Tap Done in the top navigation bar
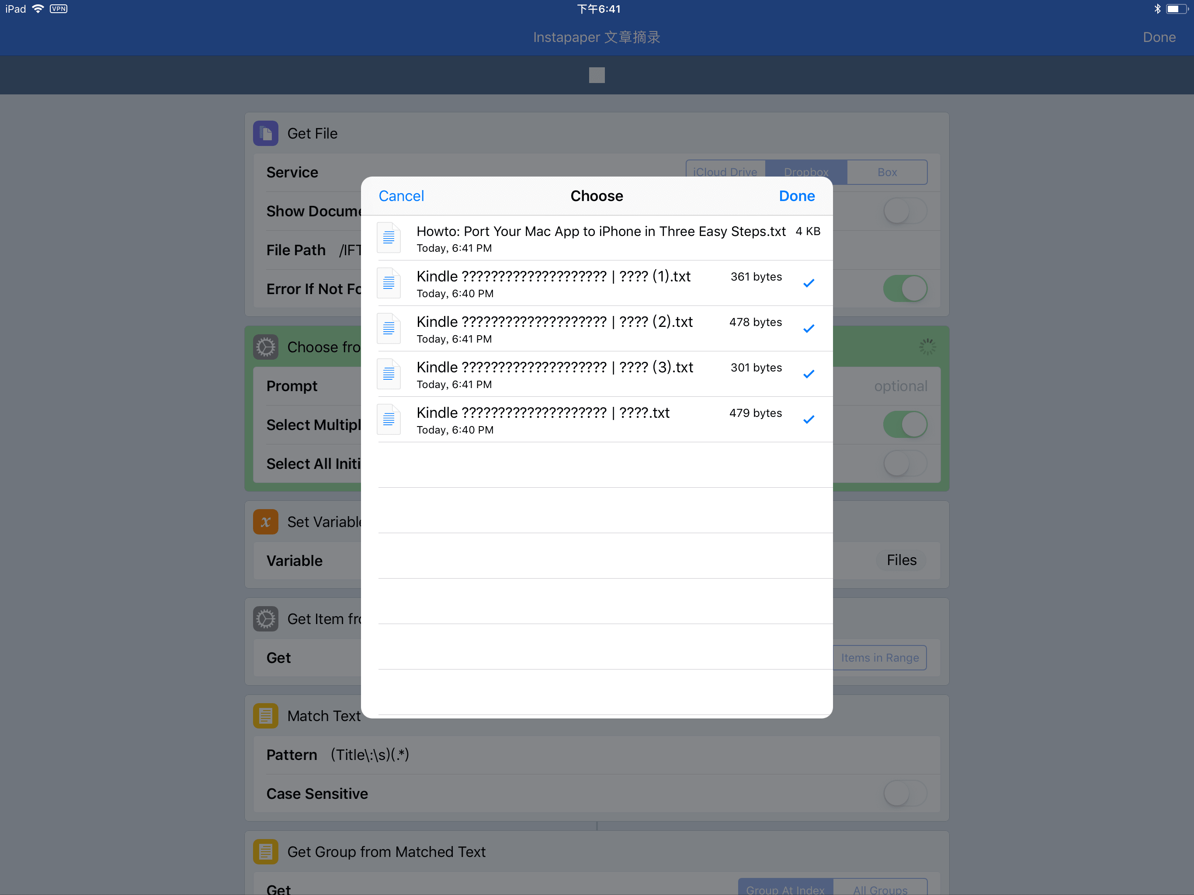This screenshot has width=1194, height=895. click(1159, 37)
